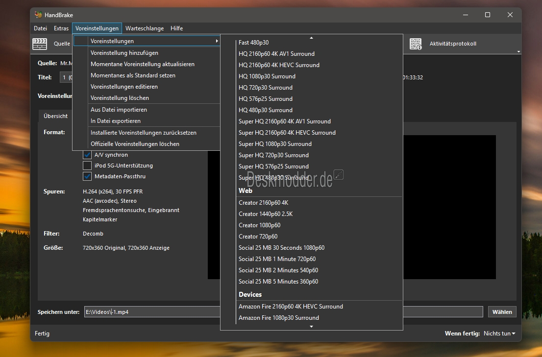Click the preset list scroll-up arrow
The width and height of the screenshot is (542, 357).
point(312,38)
